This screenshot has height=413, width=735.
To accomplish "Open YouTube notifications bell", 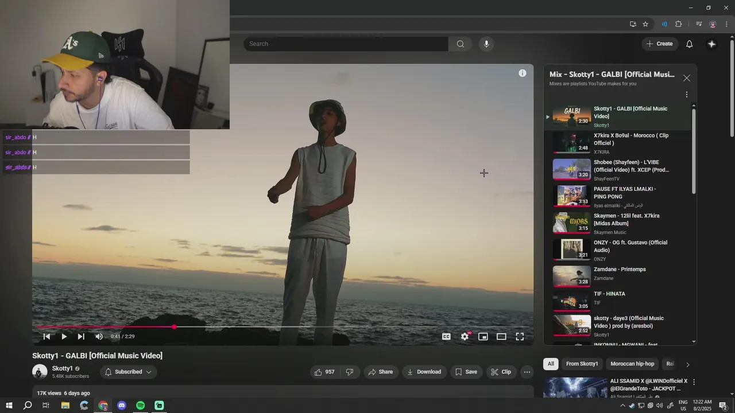I will [x=689, y=44].
